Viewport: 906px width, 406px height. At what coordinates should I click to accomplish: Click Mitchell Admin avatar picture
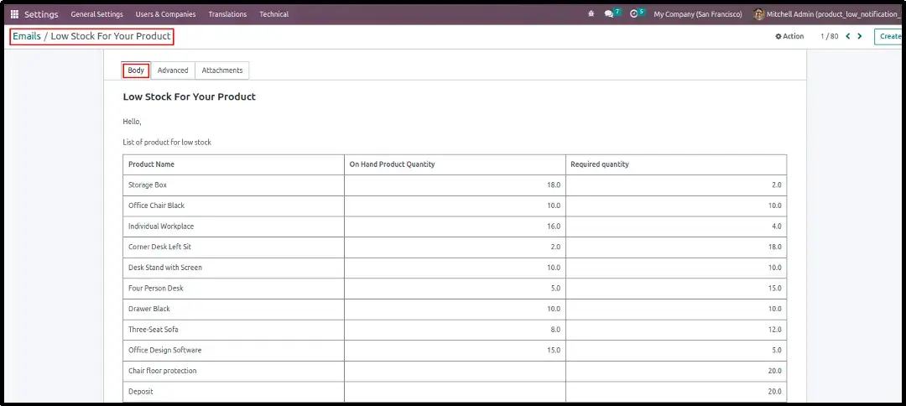759,14
